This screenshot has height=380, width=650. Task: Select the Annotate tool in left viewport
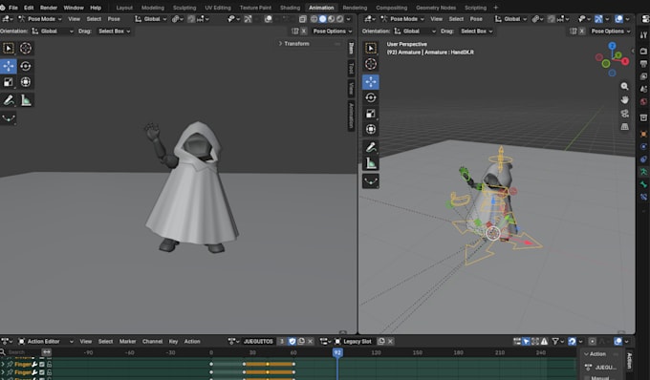(x=9, y=100)
